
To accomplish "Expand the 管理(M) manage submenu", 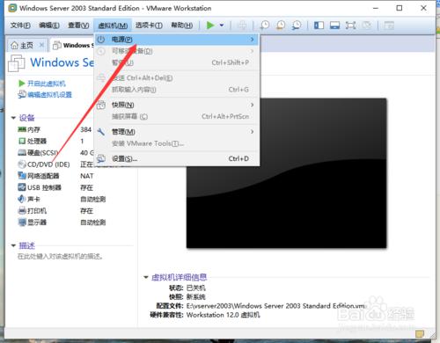I will 177,132.
